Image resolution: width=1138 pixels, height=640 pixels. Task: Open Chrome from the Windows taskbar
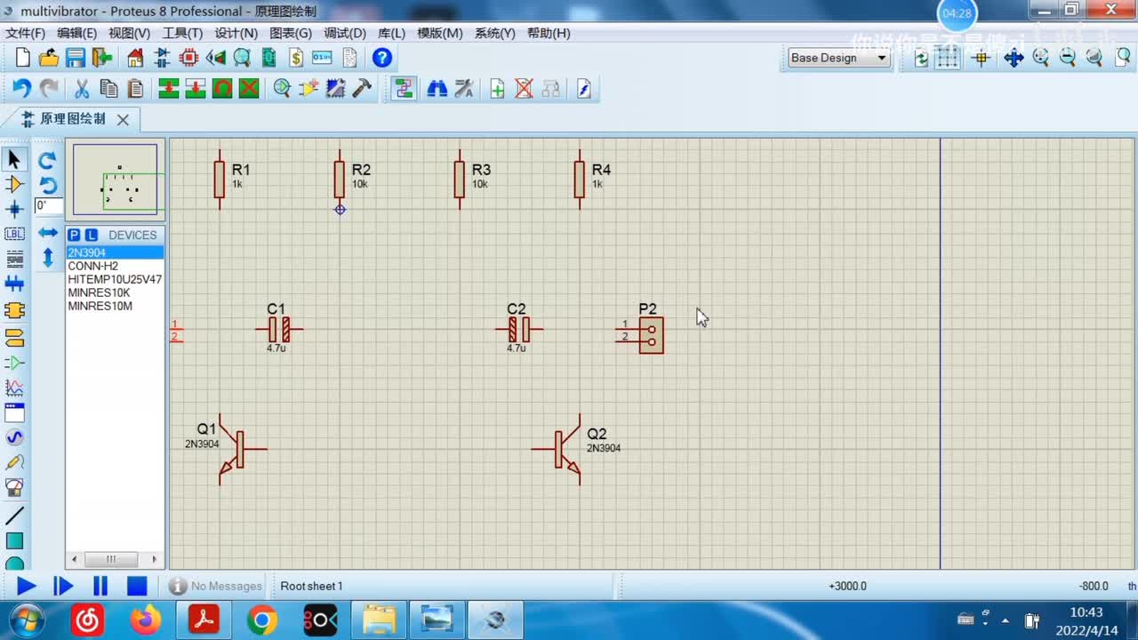click(x=261, y=620)
